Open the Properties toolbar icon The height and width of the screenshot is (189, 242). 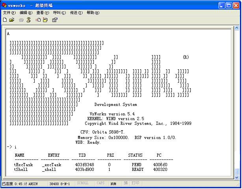(x=55, y=20)
